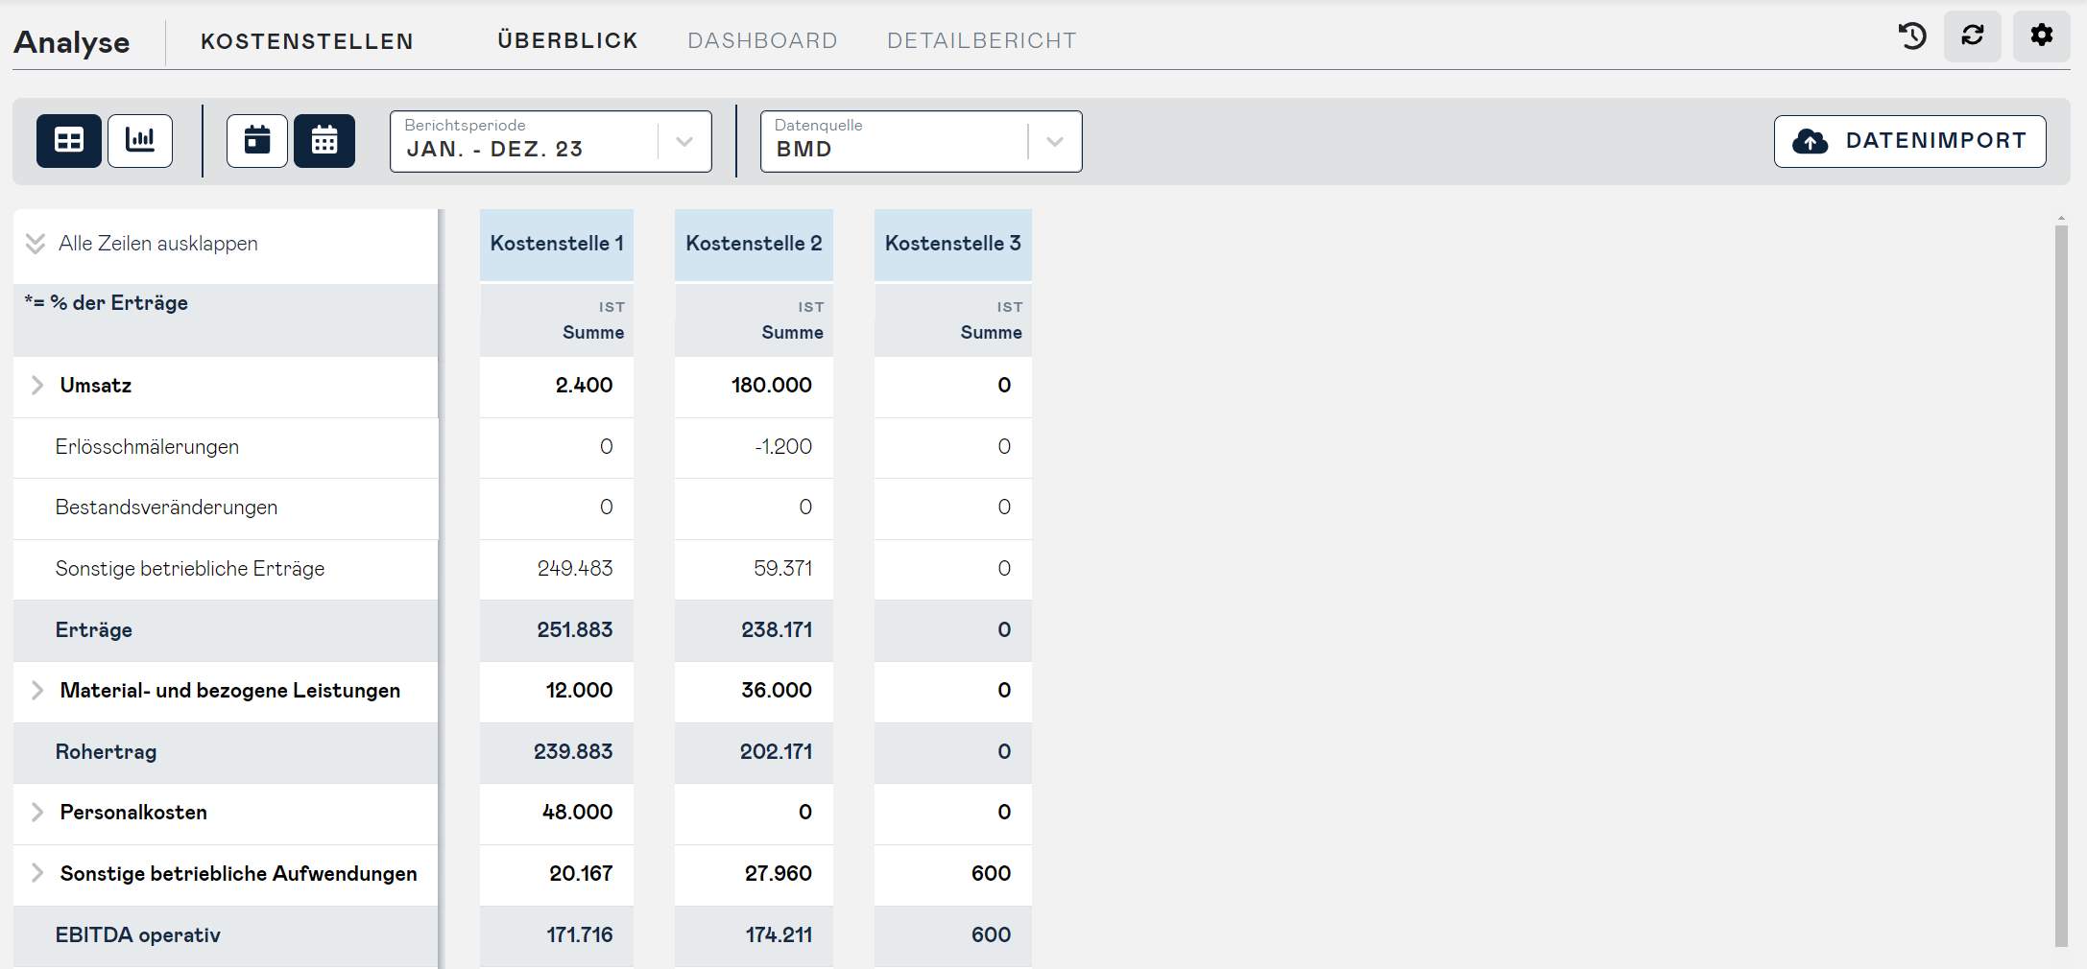Click Alle Zeilen ausklappen

coord(158,244)
